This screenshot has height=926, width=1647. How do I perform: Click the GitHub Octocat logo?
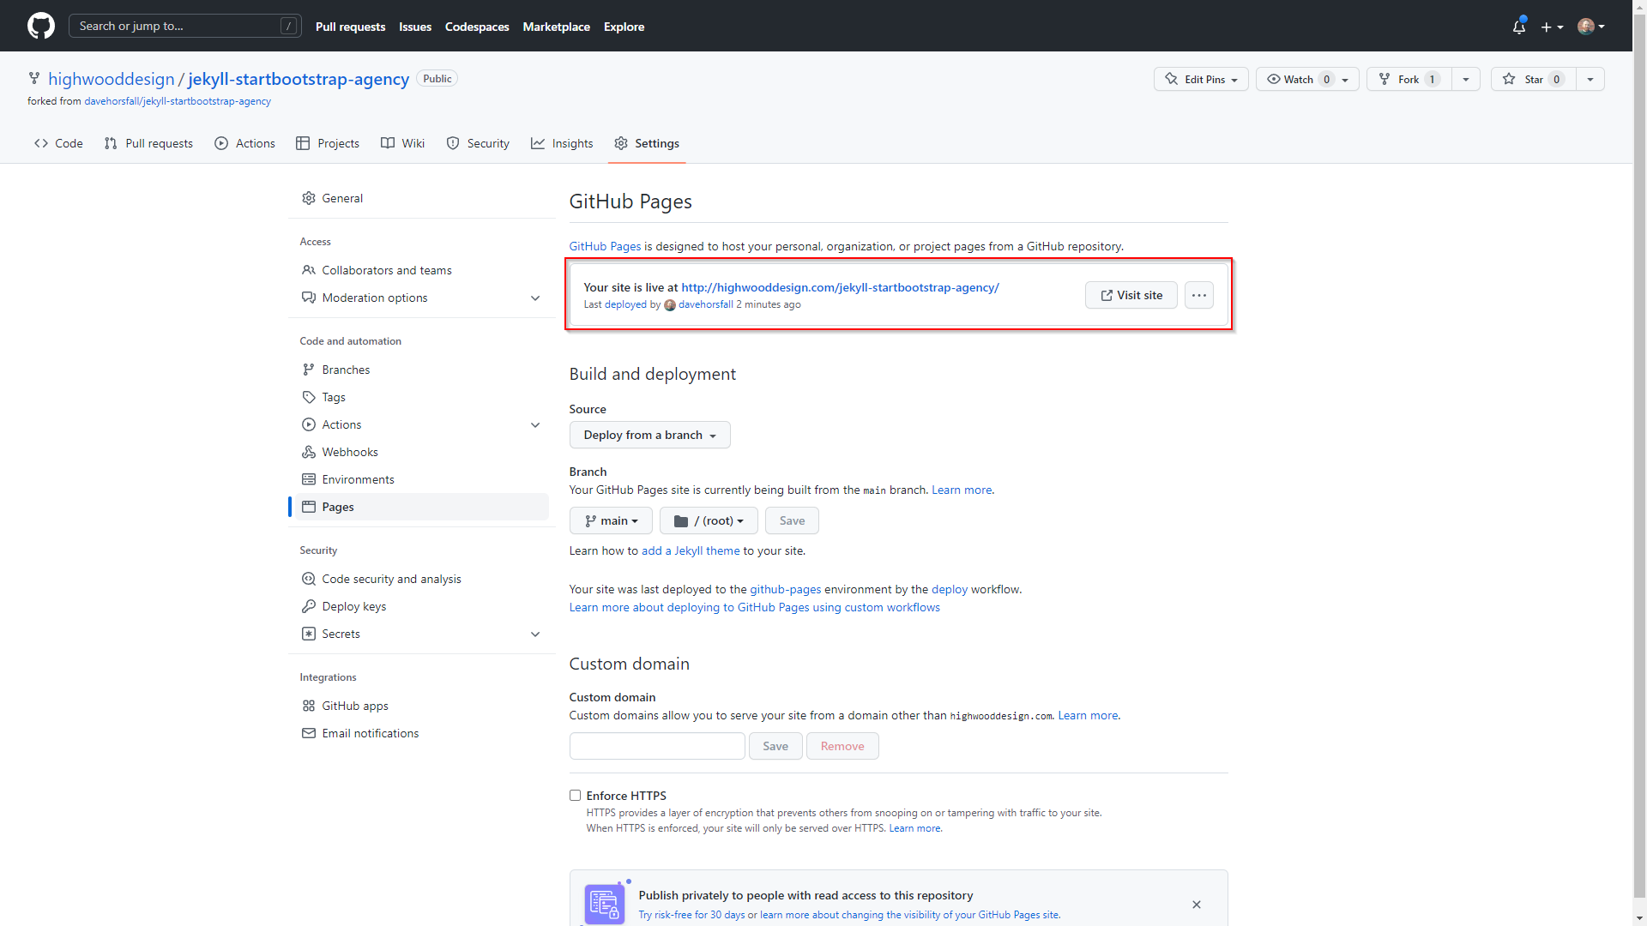[x=40, y=26]
